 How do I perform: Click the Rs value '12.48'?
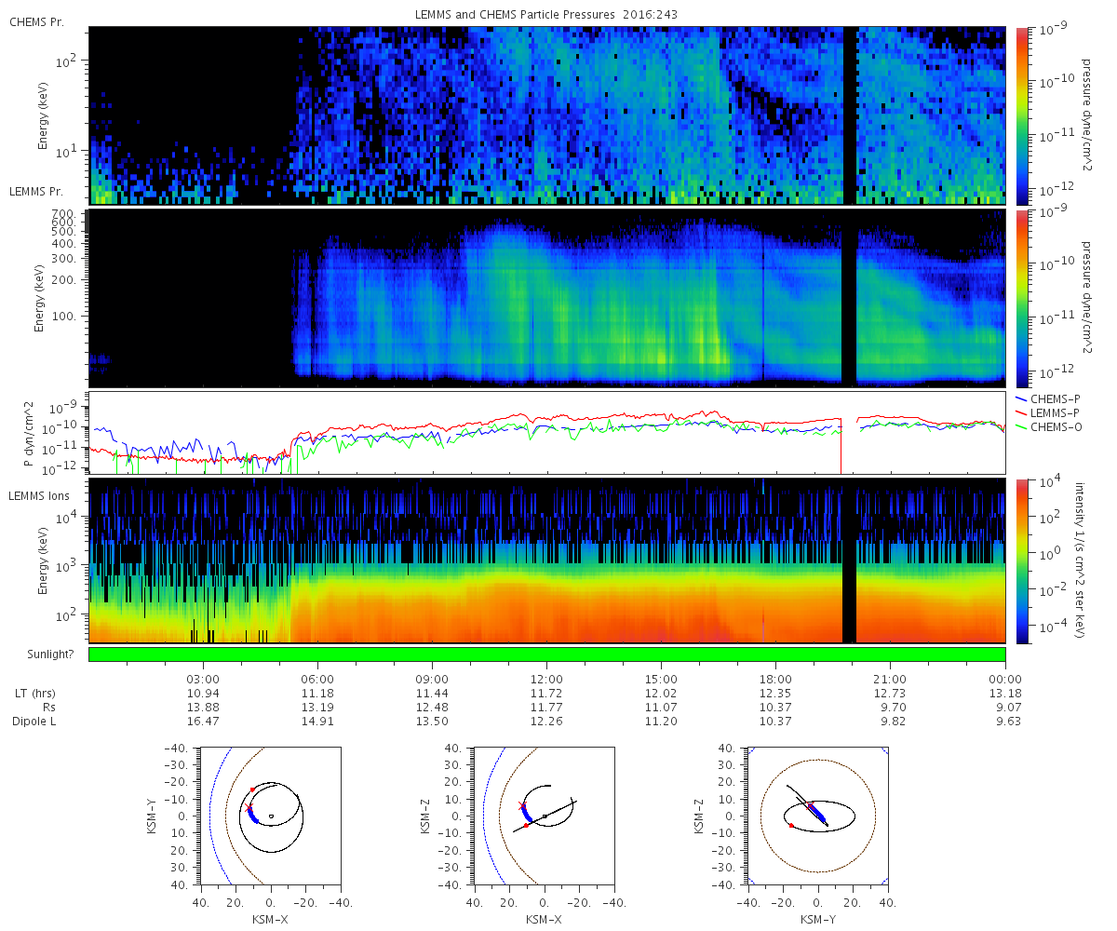point(432,708)
